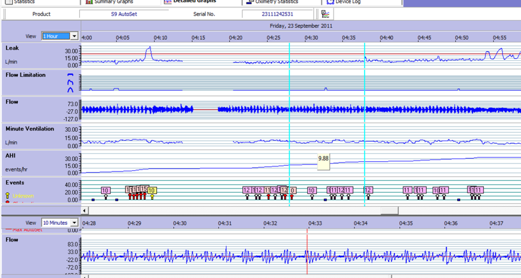Image resolution: width=521 pixels, height=278 pixels.
Task: Click the yellow Unknown event legend icon
Action: click(8, 196)
